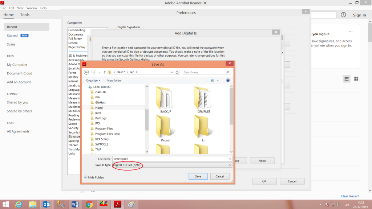Select Commenting category in Preferences
The image size is (372, 209).
(77, 30)
